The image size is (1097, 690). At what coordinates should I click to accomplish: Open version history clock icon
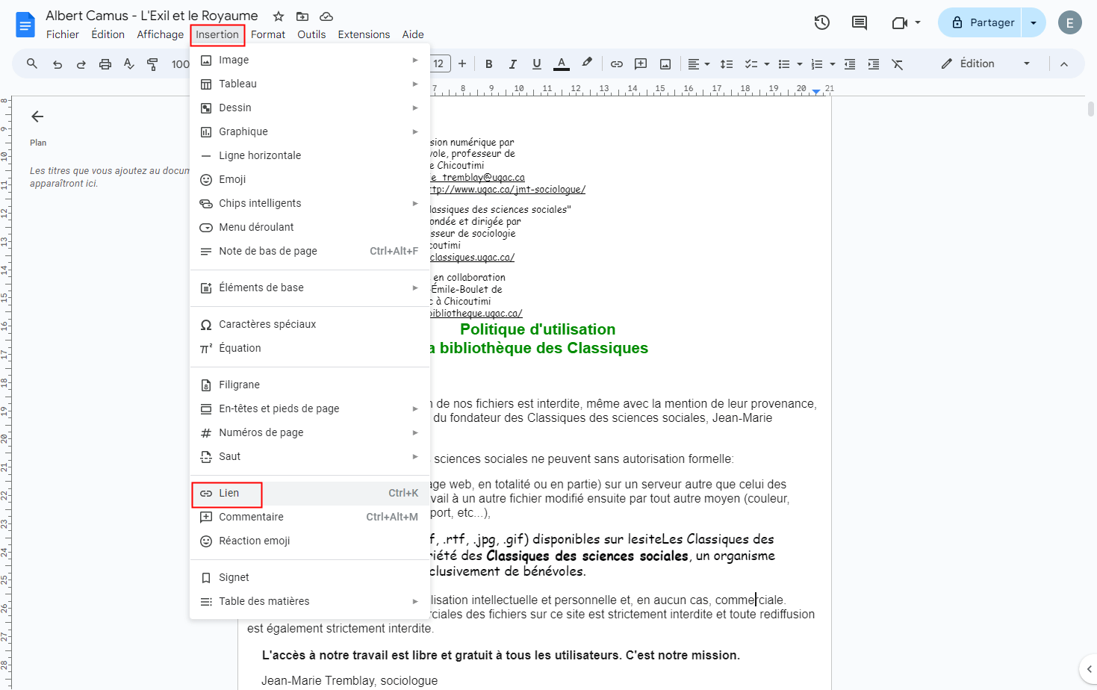[x=822, y=22]
